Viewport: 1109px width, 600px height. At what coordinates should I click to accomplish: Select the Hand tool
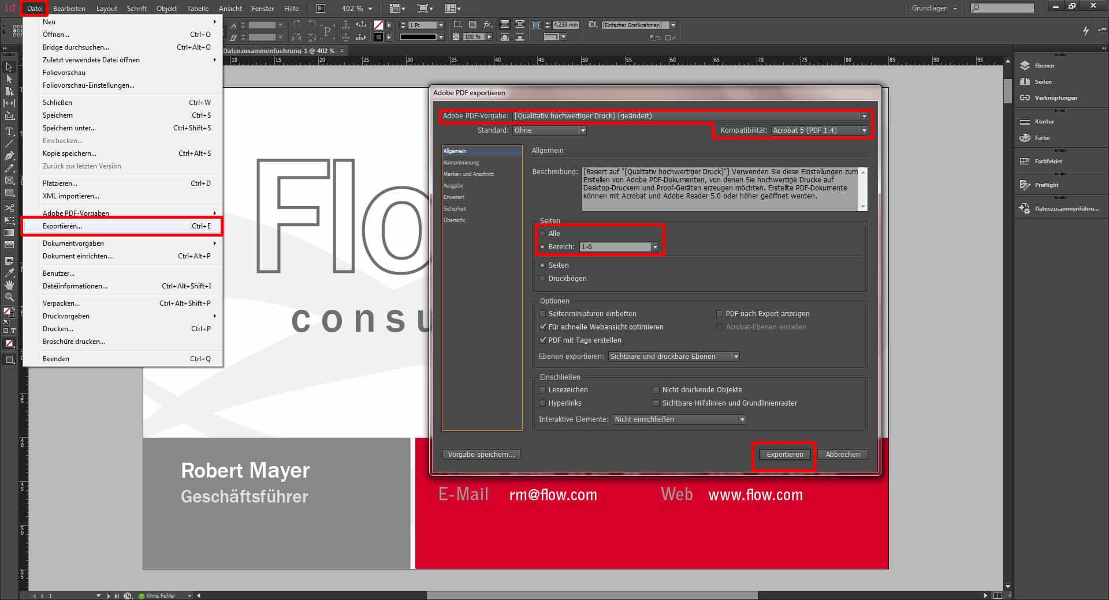click(x=9, y=286)
